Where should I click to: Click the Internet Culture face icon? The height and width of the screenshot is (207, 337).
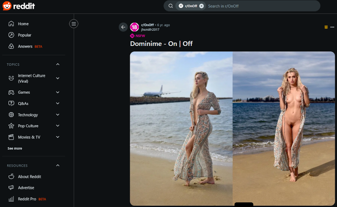pyautogui.click(x=11, y=78)
